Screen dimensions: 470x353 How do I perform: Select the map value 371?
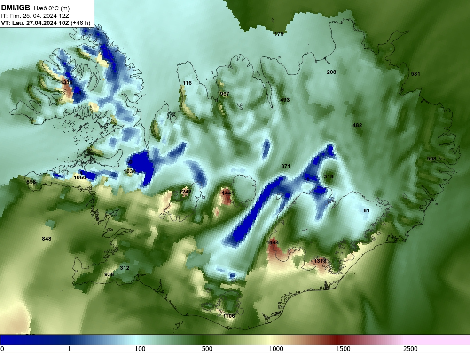click(x=286, y=166)
